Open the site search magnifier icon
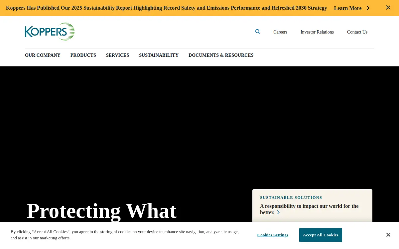The width and height of the screenshot is (399, 249). click(258, 32)
